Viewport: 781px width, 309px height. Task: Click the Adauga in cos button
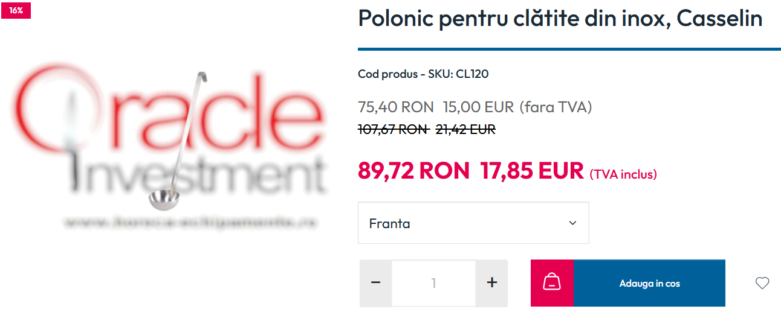coord(649,283)
